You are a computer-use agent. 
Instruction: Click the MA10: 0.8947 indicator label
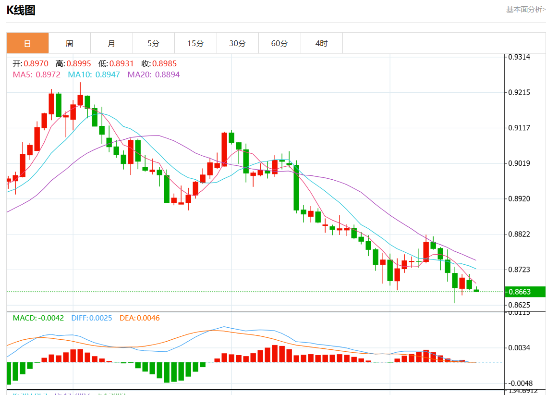94,74
